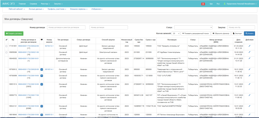The image size is (259, 118).
Task: Click the sum value 11532178,32
Action: 151,106
